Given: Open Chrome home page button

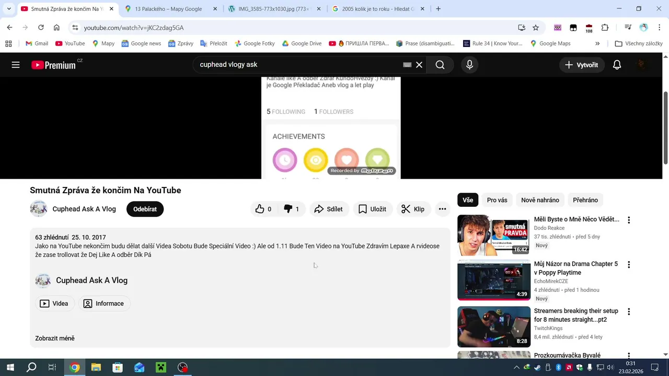Looking at the screenshot, I should pos(56,28).
